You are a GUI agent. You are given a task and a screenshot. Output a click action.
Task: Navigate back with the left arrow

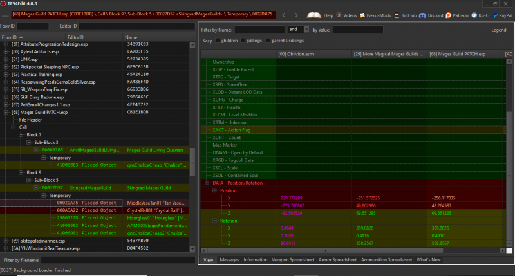[284, 15]
